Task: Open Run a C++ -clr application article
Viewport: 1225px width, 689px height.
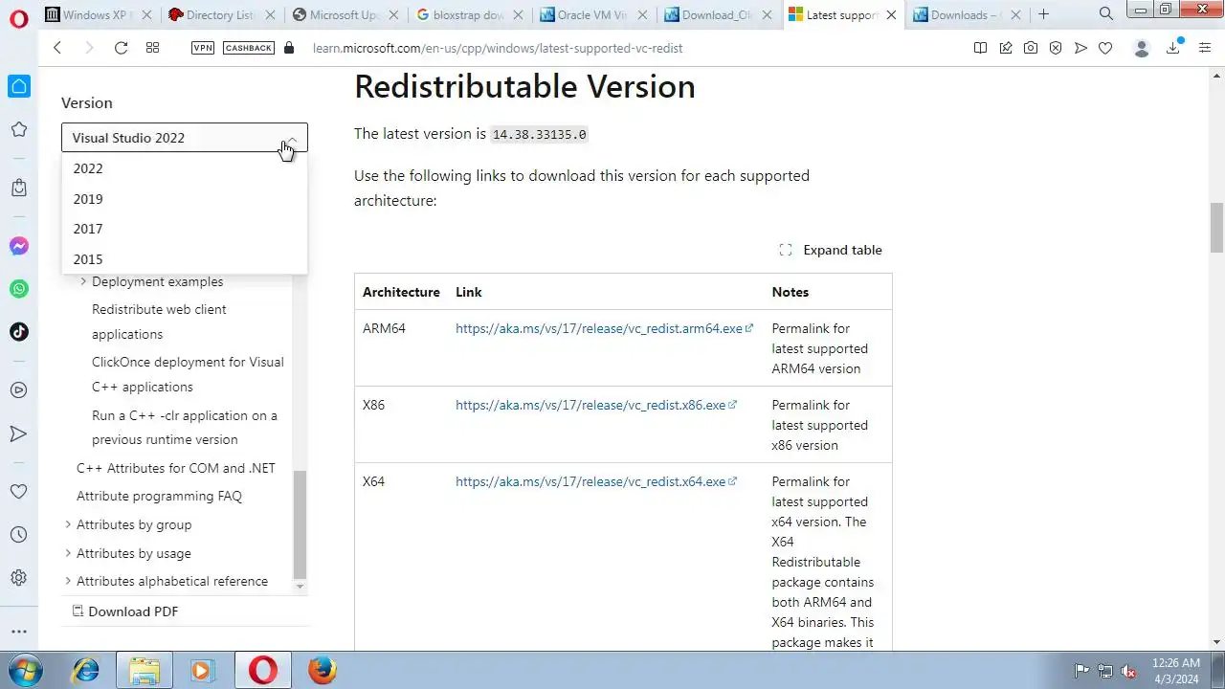Action: 185,428
